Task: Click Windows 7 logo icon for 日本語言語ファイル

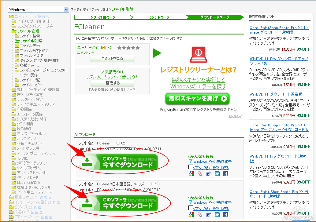Action: click(x=191, y=202)
